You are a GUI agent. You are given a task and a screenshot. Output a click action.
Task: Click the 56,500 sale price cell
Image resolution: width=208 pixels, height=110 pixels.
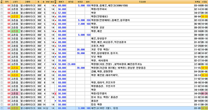(x=62, y=94)
